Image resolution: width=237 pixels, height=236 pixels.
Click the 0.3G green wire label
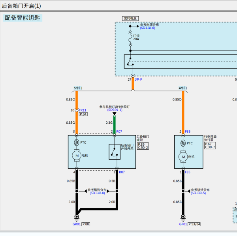pyautogui.click(x=109, y=123)
